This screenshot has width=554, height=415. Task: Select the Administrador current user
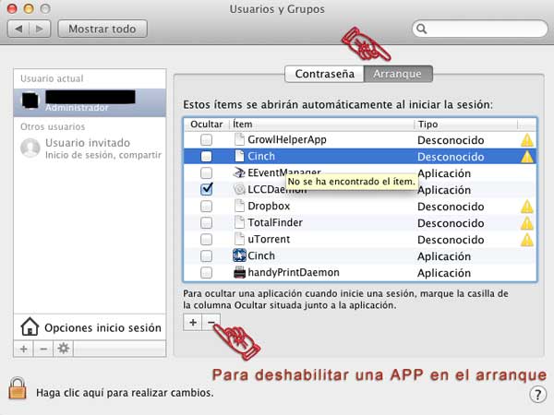tap(90, 102)
